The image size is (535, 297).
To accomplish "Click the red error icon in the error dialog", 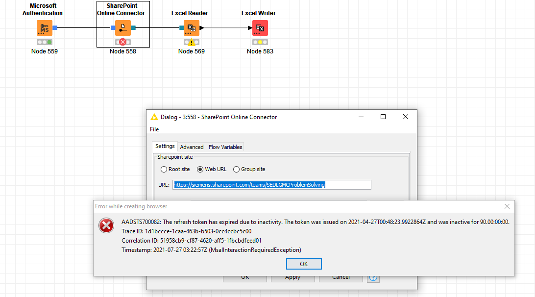I will (x=106, y=225).
